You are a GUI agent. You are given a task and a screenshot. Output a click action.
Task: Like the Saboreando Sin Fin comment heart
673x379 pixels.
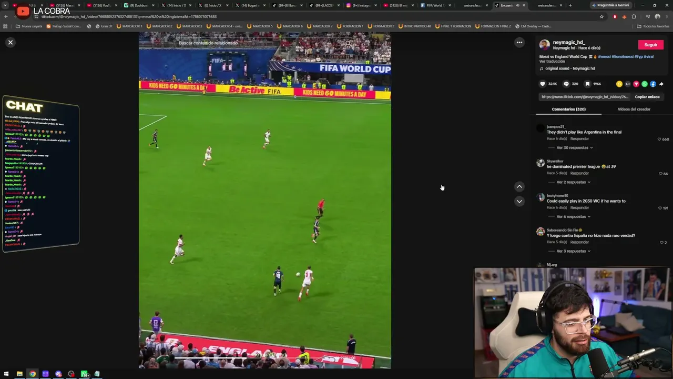click(662, 243)
